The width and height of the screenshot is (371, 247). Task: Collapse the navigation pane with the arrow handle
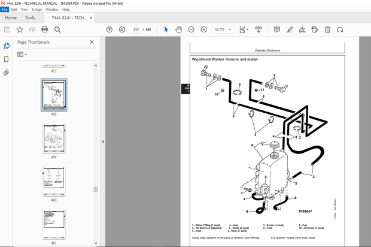coord(103,141)
